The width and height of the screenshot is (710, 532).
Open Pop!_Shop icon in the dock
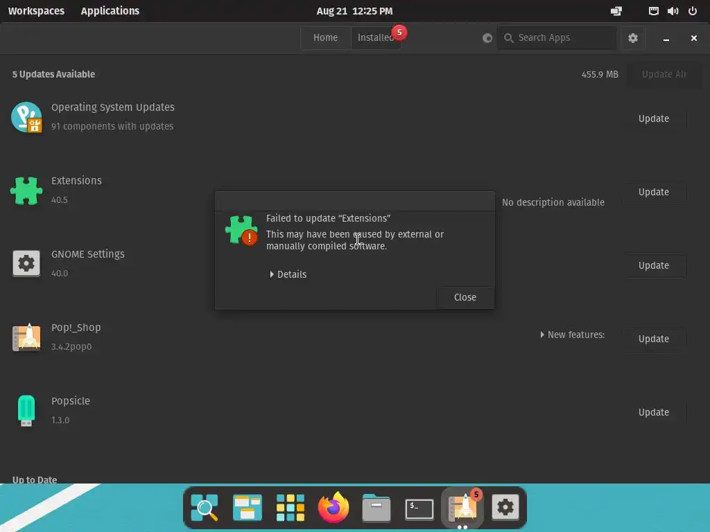[x=462, y=508]
